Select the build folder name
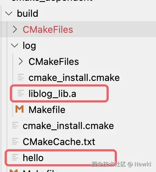The width and height of the screenshot is (156, 172). 28,13
